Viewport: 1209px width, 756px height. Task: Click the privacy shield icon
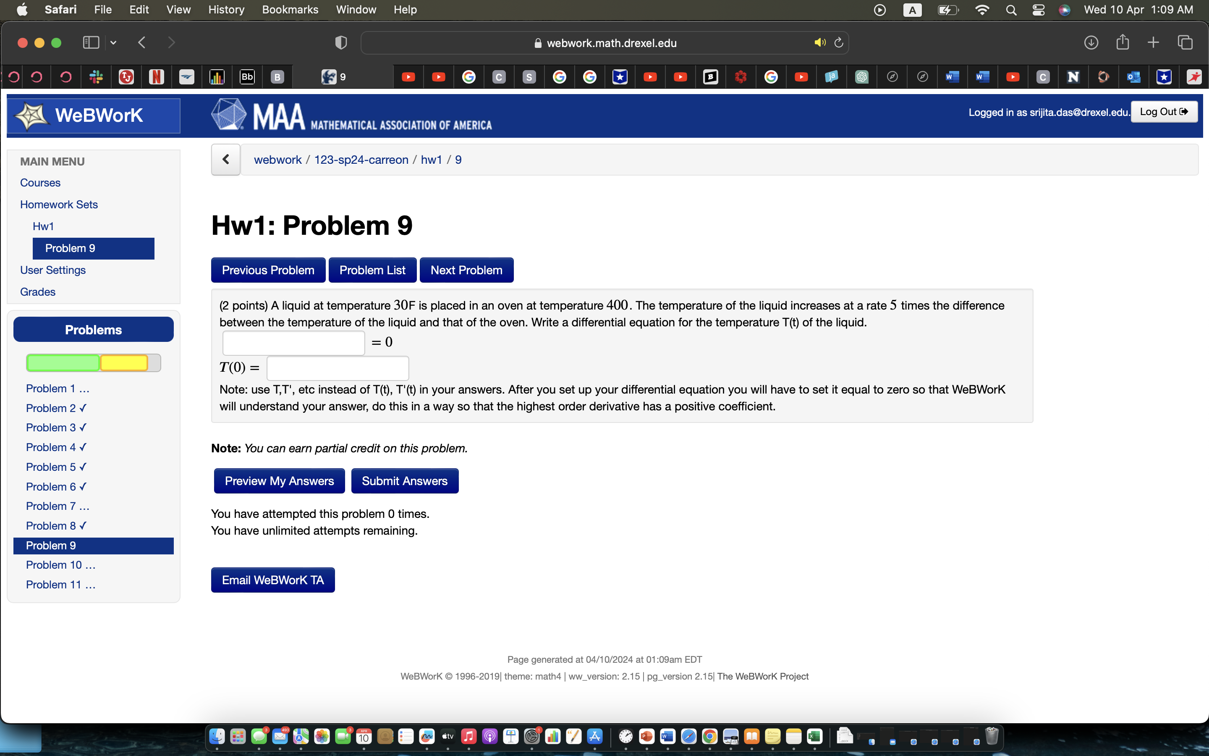[x=341, y=42]
